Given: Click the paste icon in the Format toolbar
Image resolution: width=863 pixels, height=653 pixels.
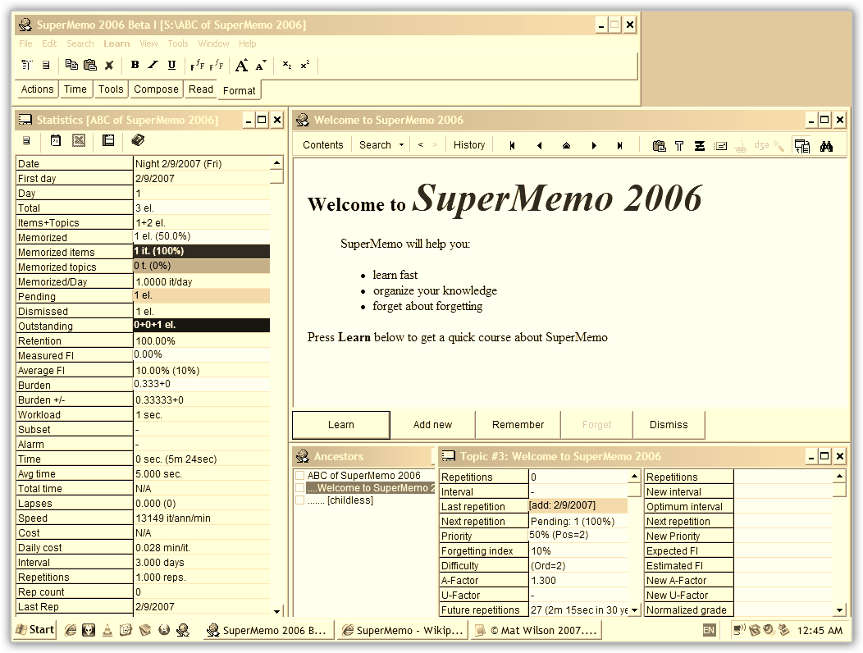Looking at the screenshot, I should (92, 65).
